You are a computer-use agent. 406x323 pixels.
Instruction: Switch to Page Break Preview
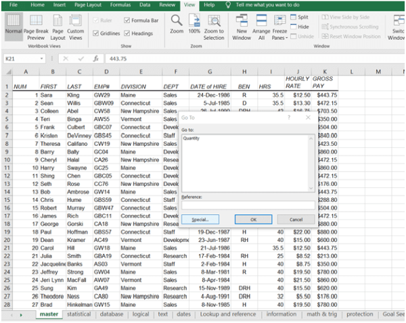(x=35, y=26)
